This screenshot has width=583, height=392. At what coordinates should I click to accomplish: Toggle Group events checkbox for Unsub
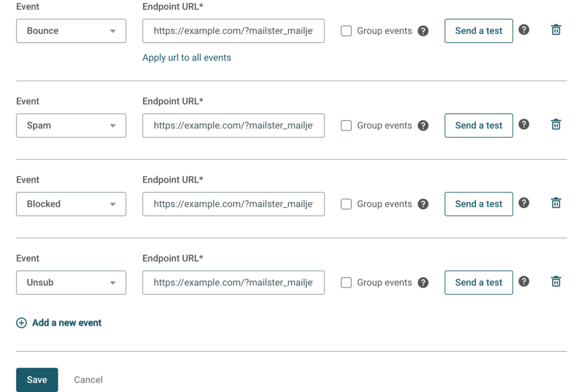[346, 283]
